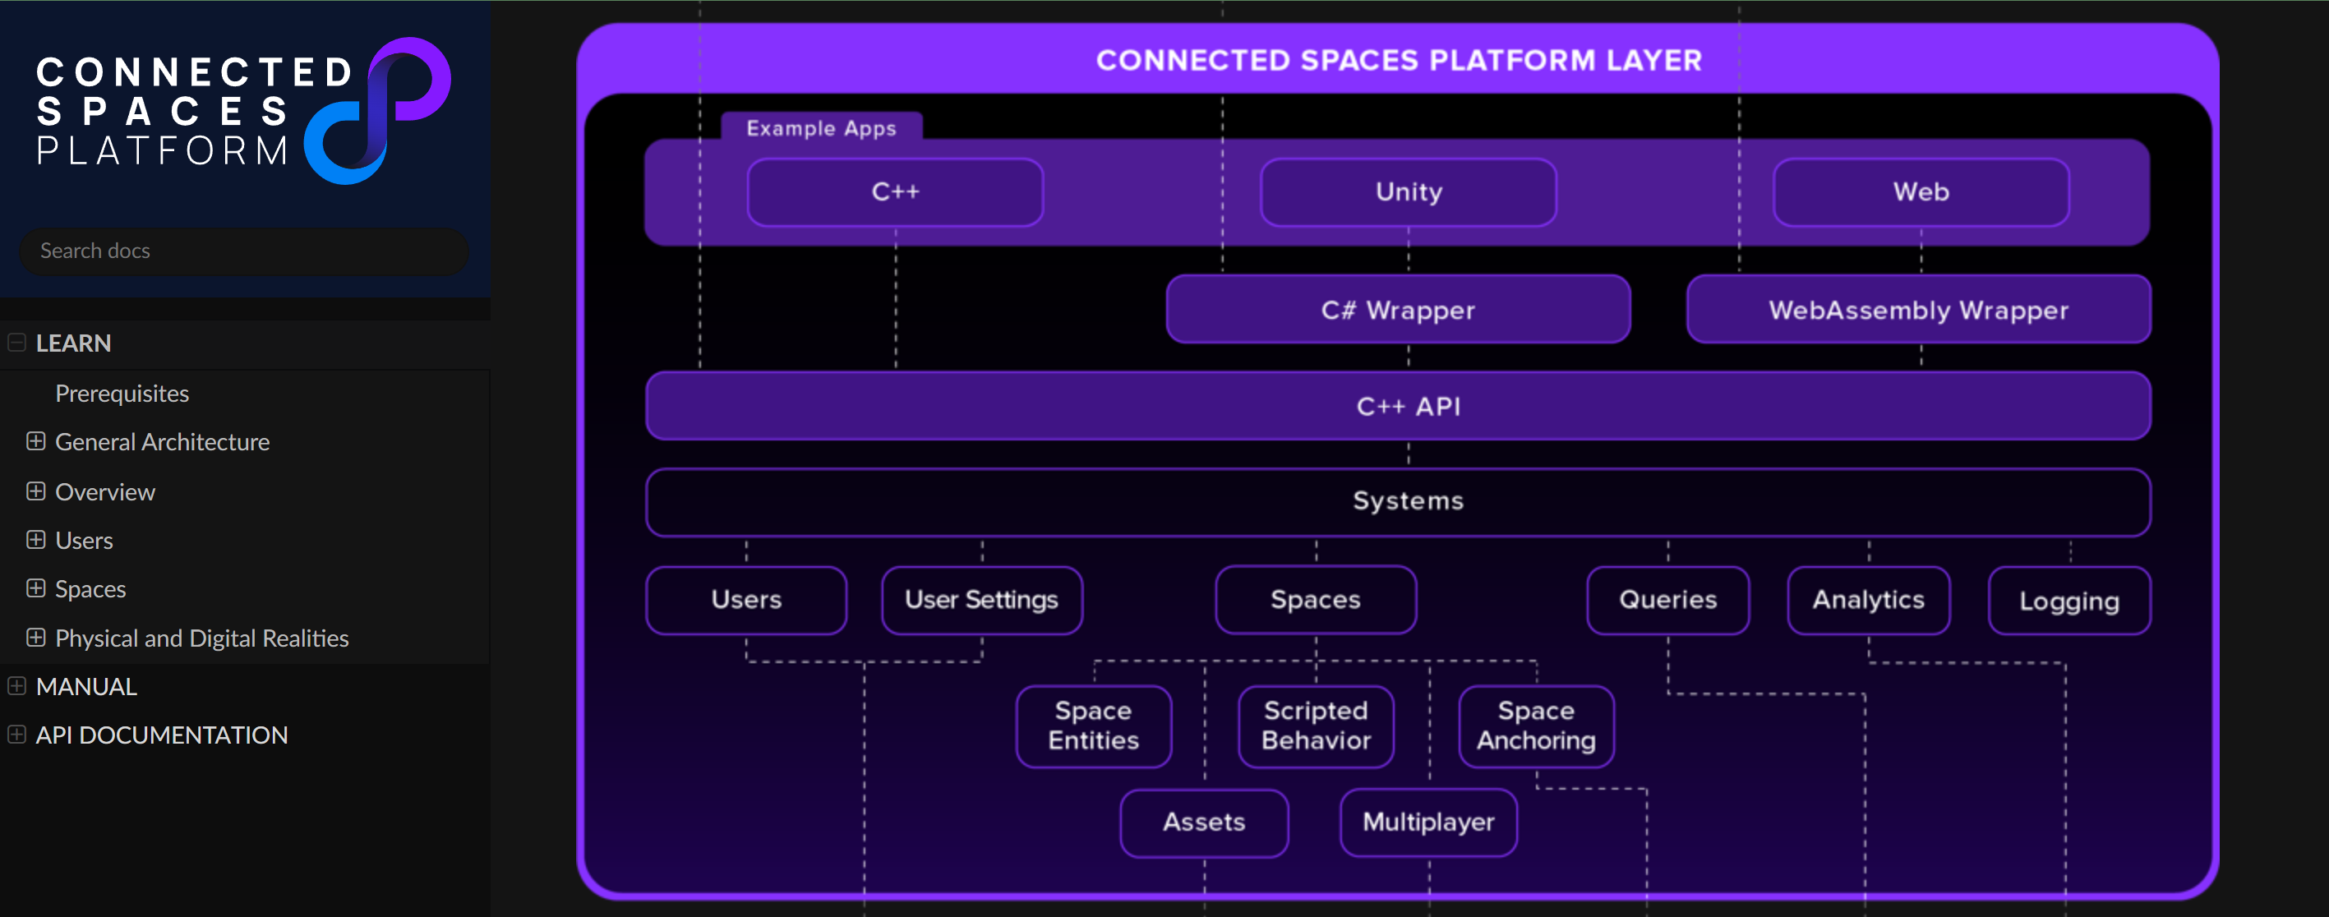Click the Assets box
The width and height of the screenshot is (2329, 917).
pyautogui.click(x=1204, y=823)
